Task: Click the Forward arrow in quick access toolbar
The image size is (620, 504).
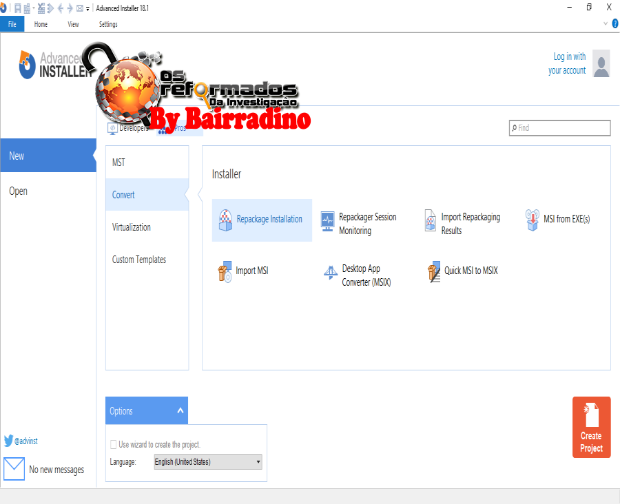Action: tap(70, 8)
